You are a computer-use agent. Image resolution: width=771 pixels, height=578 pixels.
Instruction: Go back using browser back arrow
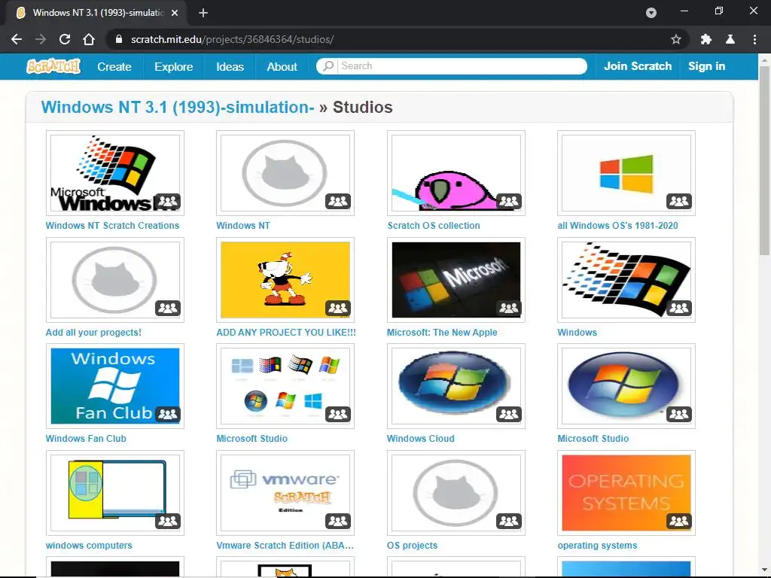17,39
